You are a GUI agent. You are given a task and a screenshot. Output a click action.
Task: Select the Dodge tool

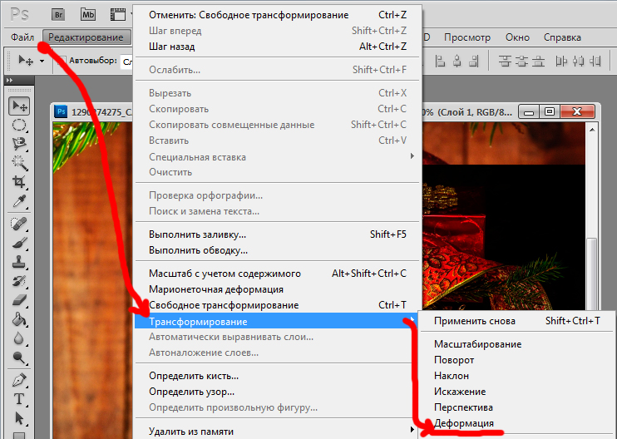tap(19, 357)
